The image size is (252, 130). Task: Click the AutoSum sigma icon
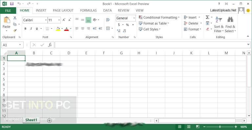207,17
